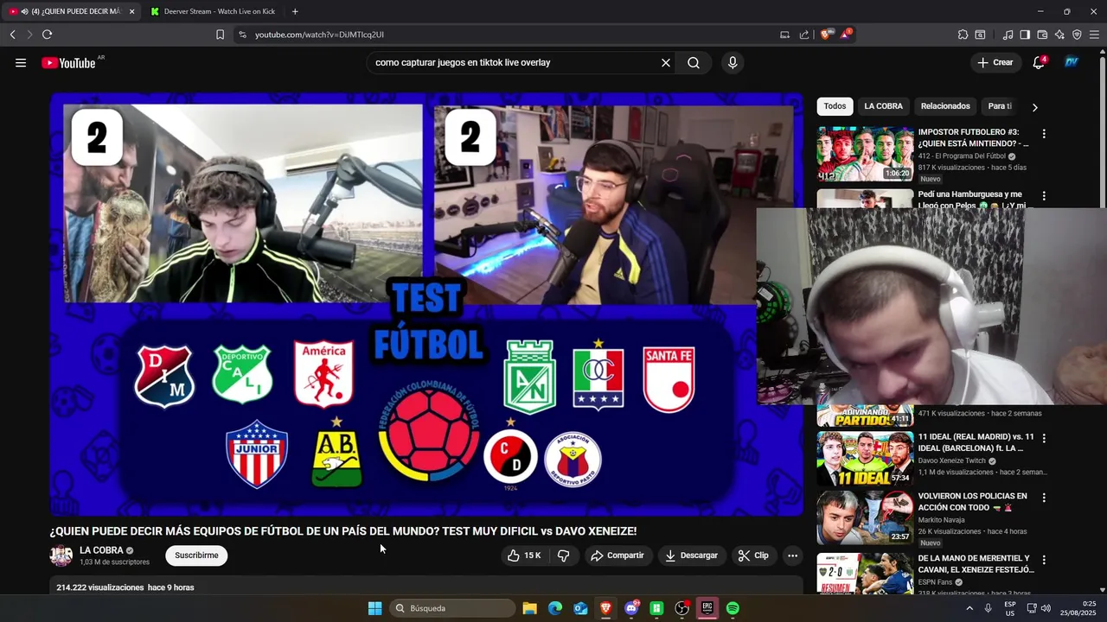Screen dimensions: 1107x622
Task: Open the DV account avatar menu
Action: point(1072,62)
